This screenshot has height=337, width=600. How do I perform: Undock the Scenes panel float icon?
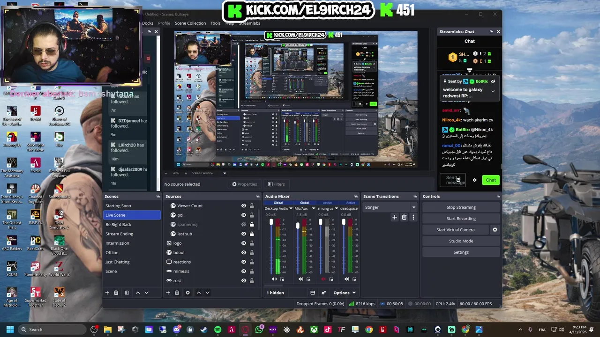click(x=158, y=196)
